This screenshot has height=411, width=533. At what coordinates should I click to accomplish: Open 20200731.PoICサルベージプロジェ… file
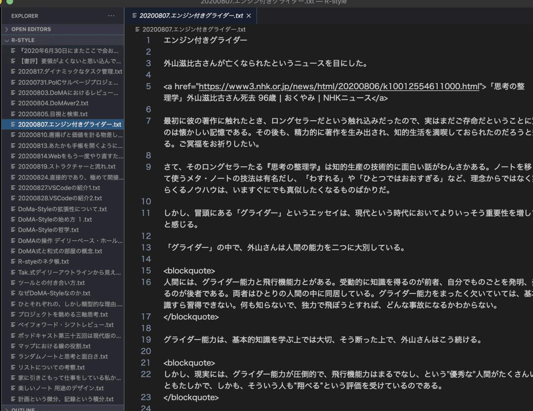tap(63, 83)
